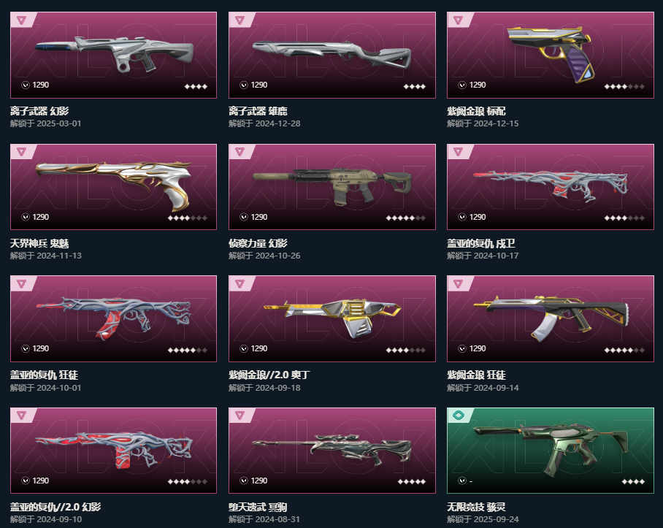Screen dimensions: 663x528
Task: Click upgrade level diamonds on 侦察力量 幻影 card
Action: 405,218
